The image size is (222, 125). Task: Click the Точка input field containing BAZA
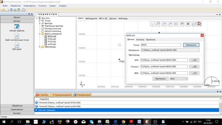[161, 45]
